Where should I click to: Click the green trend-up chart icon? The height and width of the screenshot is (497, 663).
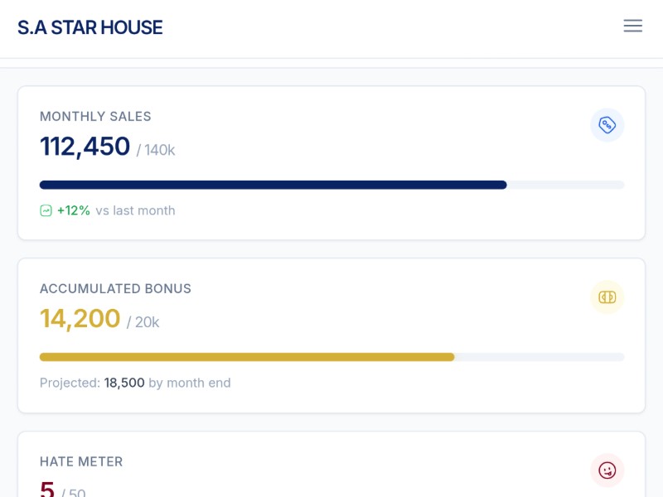[x=46, y=210]
